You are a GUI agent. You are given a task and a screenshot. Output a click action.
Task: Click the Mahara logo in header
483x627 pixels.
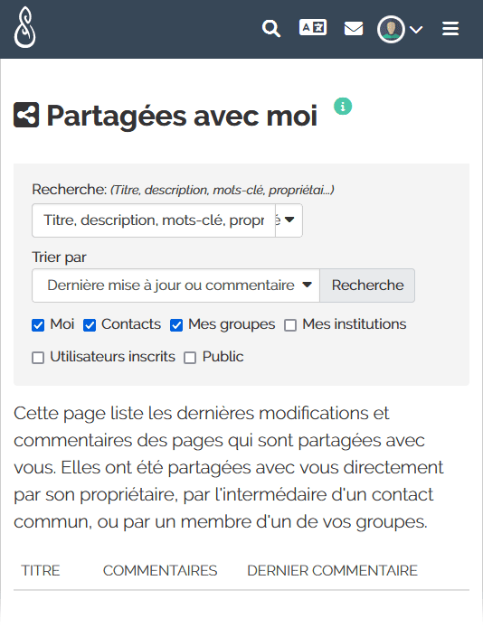tap(24, 27)
